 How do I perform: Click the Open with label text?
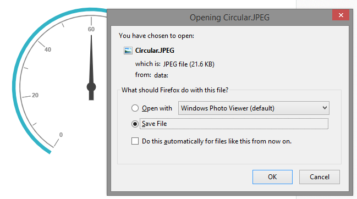click(x=157, y=108)
